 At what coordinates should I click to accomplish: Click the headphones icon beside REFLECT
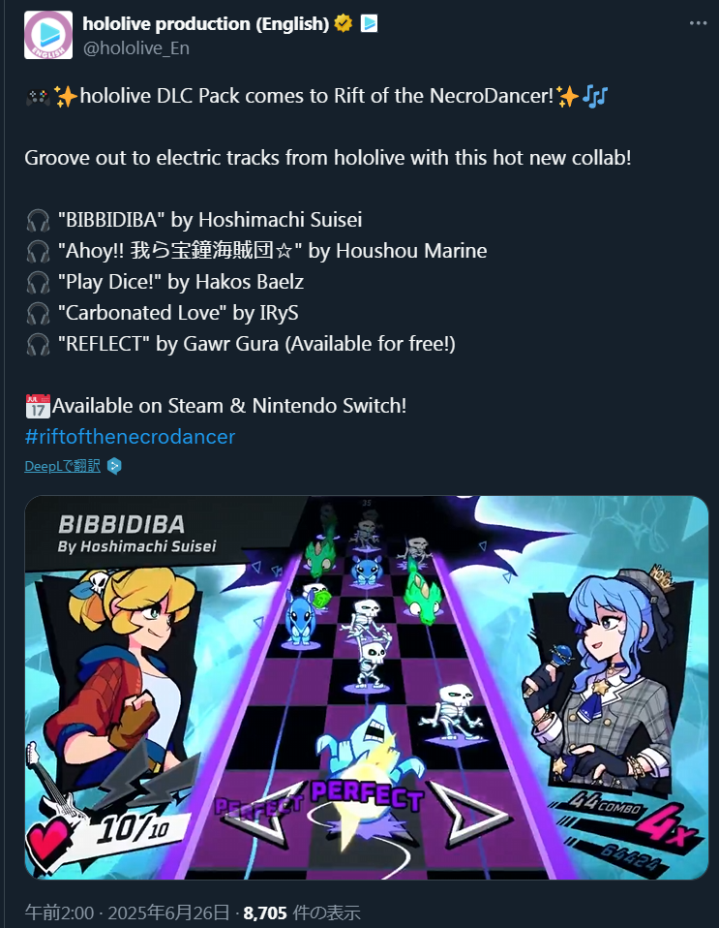[x=39, y=345]
